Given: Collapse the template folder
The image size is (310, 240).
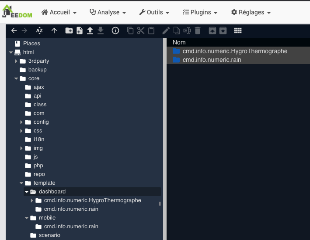Looking at the screenshot, I should click(21, 183).
